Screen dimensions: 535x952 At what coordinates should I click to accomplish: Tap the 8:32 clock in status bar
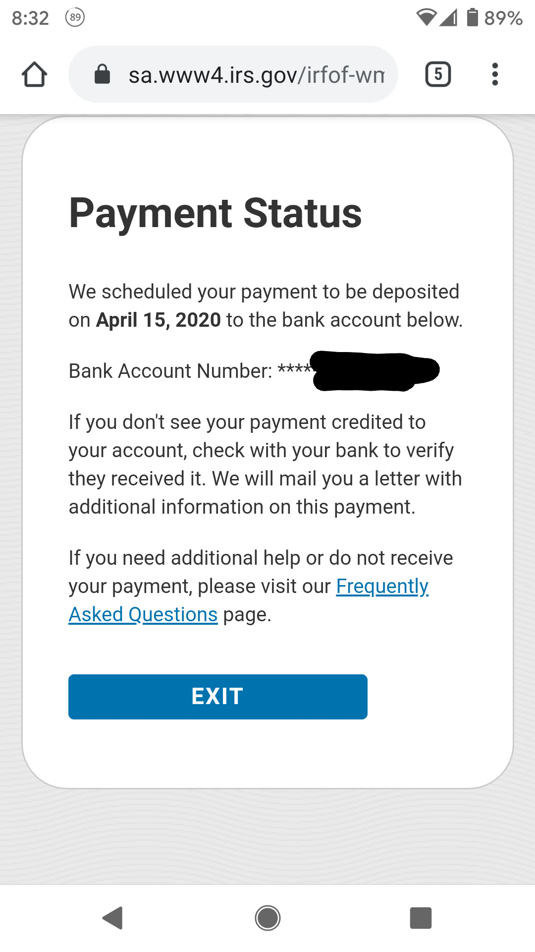tap(30, 18)
